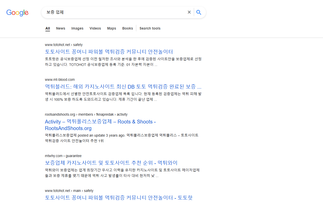Click the blue magnifier search icon
This screenshot has height=202, width=323.
[199, 12]
